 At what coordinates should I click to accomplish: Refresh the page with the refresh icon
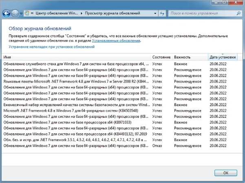click(x=162, y=13)
